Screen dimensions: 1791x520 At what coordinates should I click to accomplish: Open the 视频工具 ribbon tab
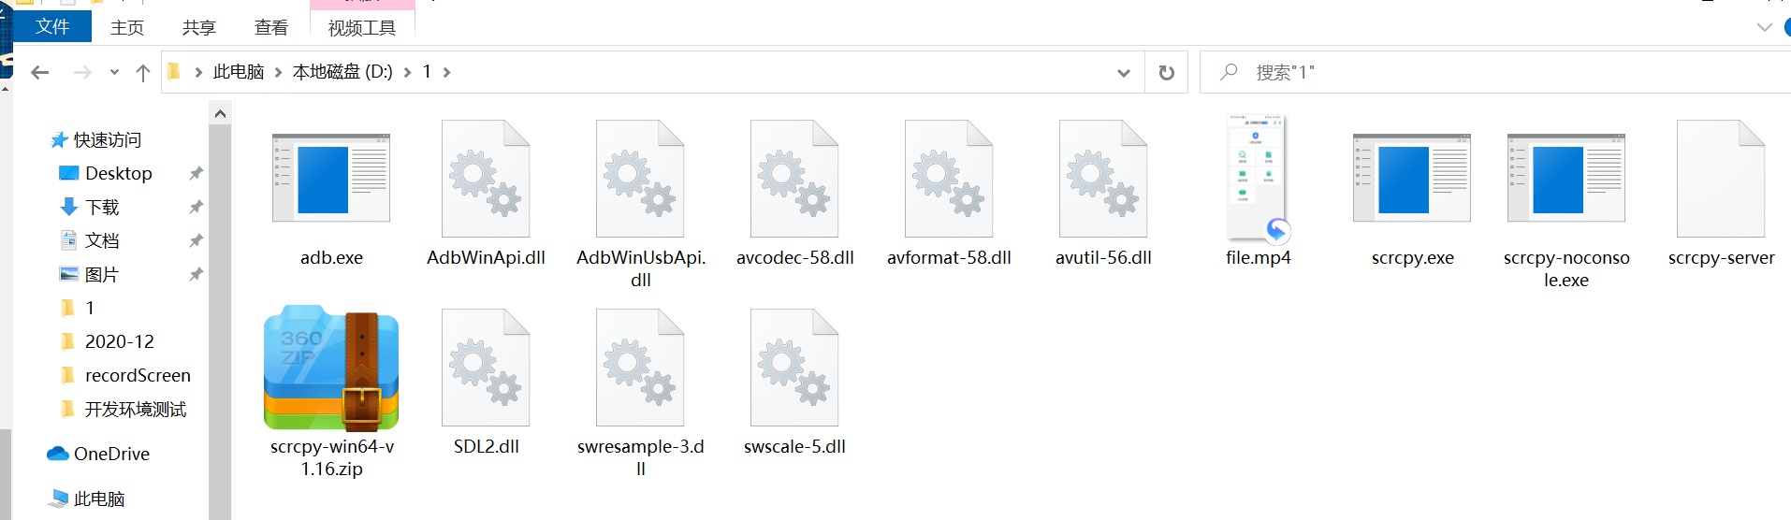[362, 28]
